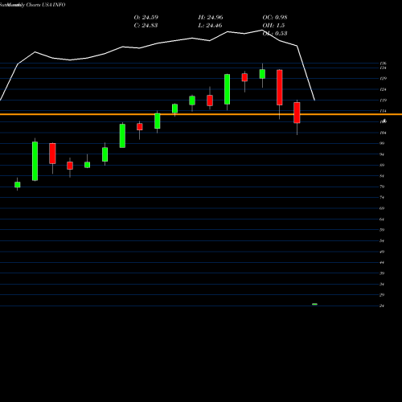Click the 'OH: 1.5' readout

coord(273,25)
